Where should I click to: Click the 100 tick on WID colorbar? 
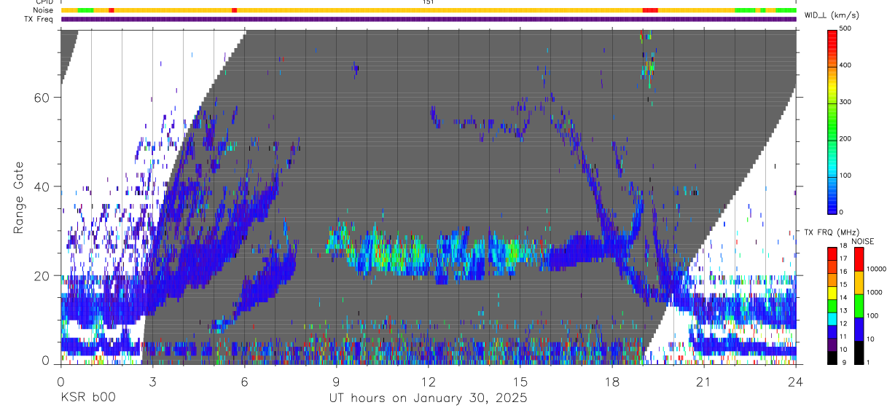pos(846,176)
